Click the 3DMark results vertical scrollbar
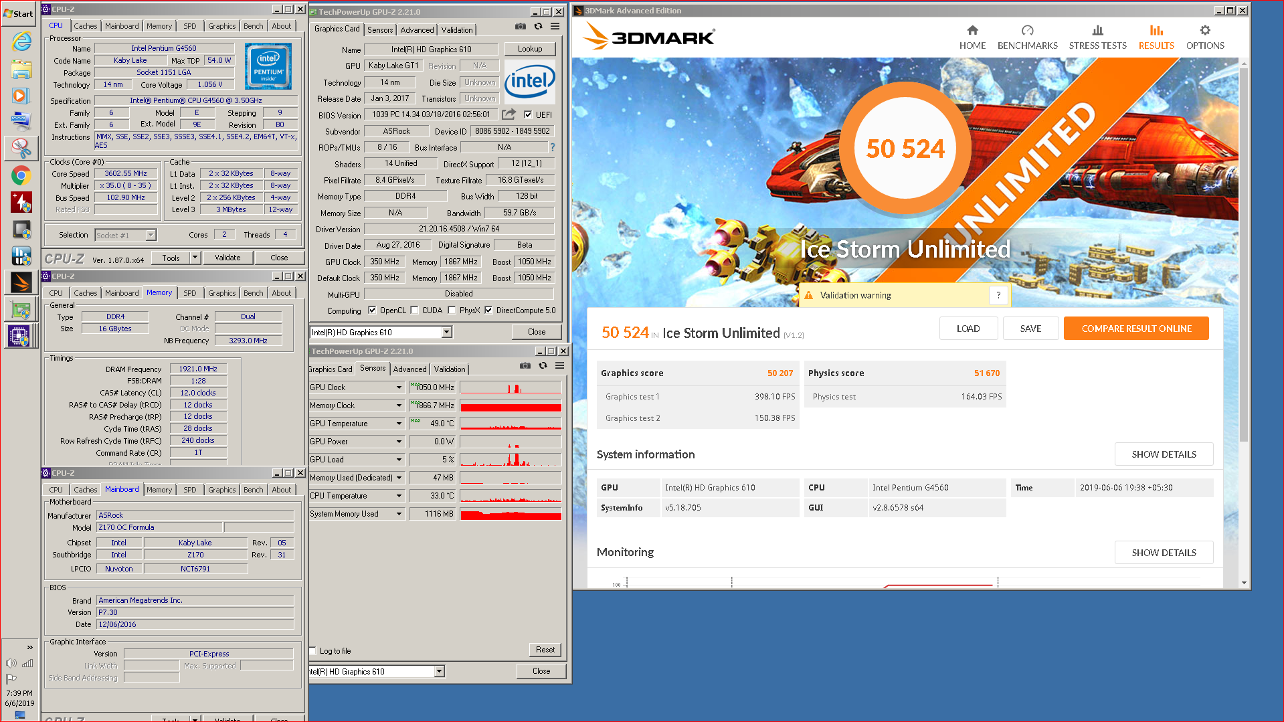 (1244, 254)
